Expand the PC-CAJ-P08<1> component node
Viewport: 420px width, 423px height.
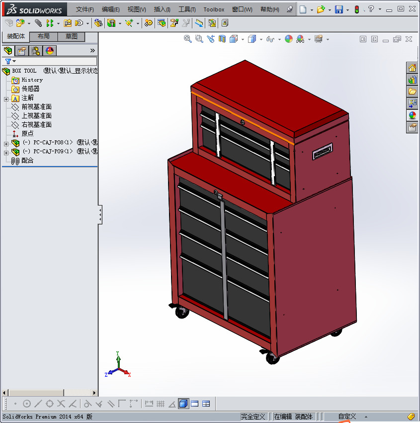pyautogui.click(x=6, y=144)
